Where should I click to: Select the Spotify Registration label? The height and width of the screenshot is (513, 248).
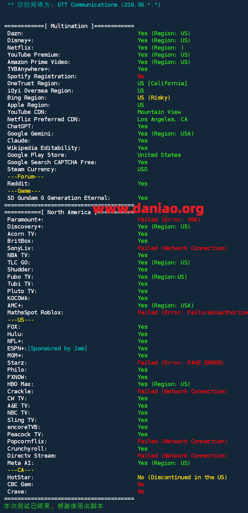[42, 76]
